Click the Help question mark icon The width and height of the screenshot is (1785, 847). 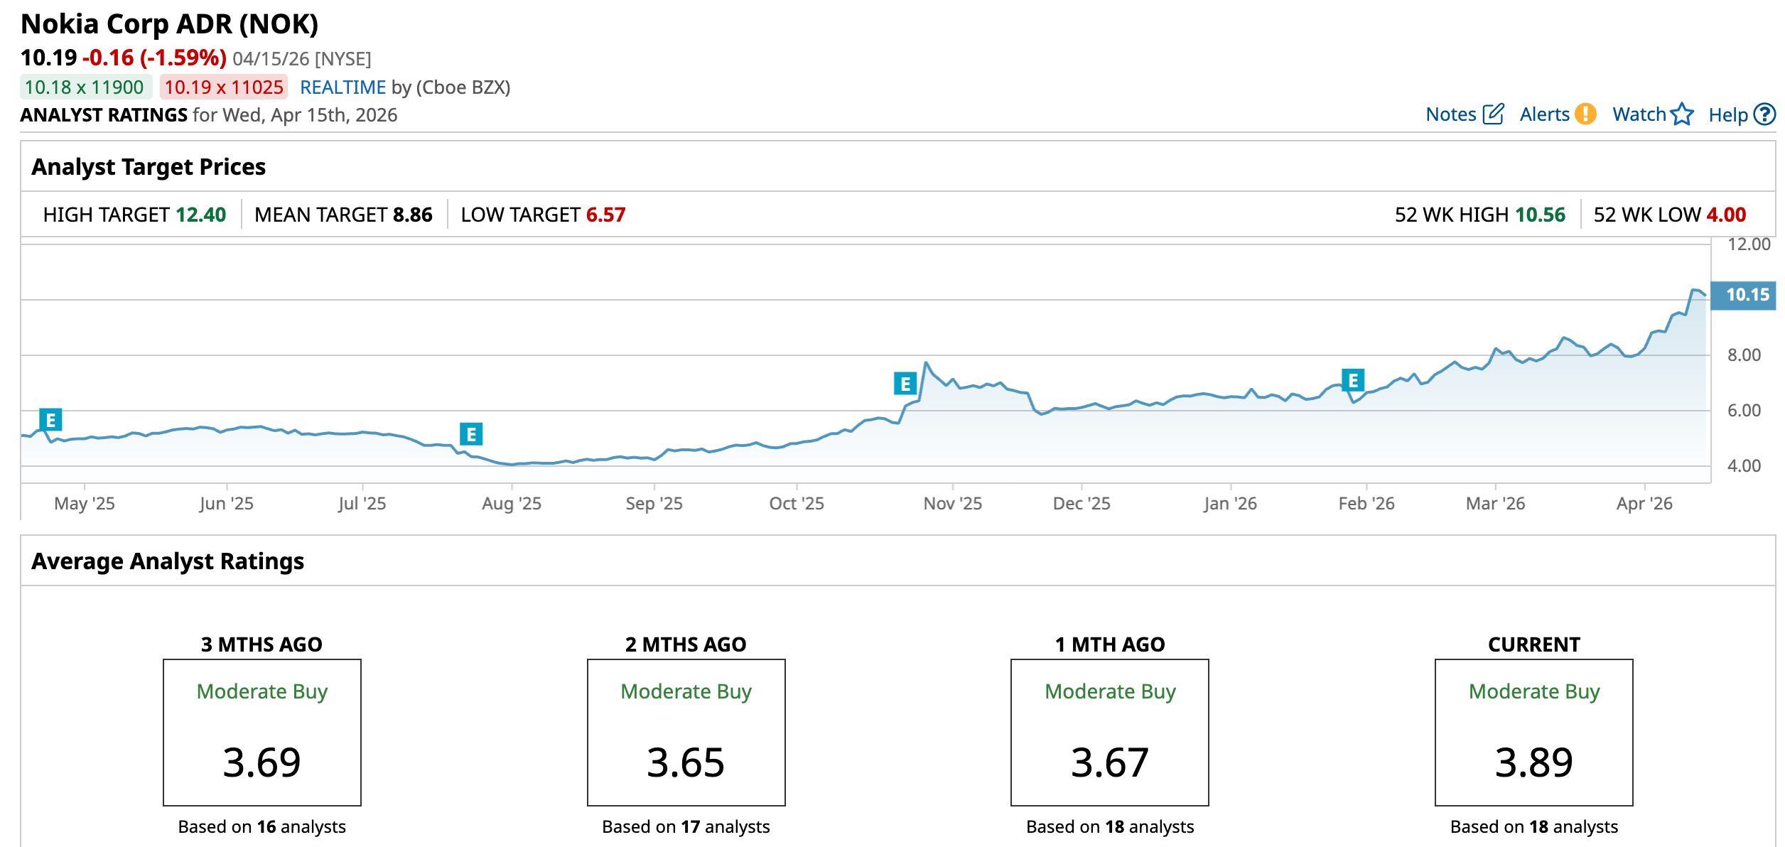click(1764, 114)
